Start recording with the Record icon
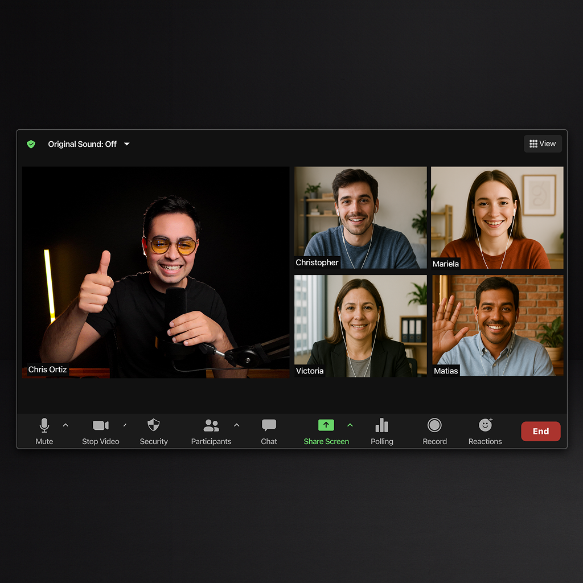 click(434, 425)
